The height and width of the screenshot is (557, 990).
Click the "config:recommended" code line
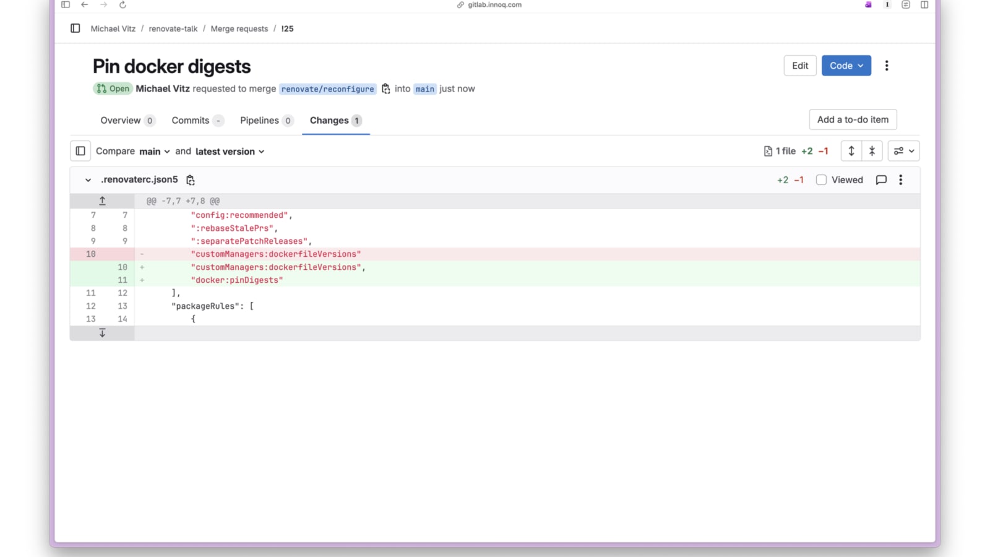click(x=242, y=215)
